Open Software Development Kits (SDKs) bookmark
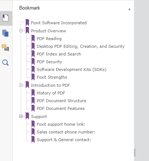 [72, 69]
